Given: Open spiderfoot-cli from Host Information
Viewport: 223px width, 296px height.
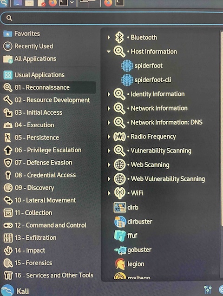Looking at the screenshot, I should (146, 80).
